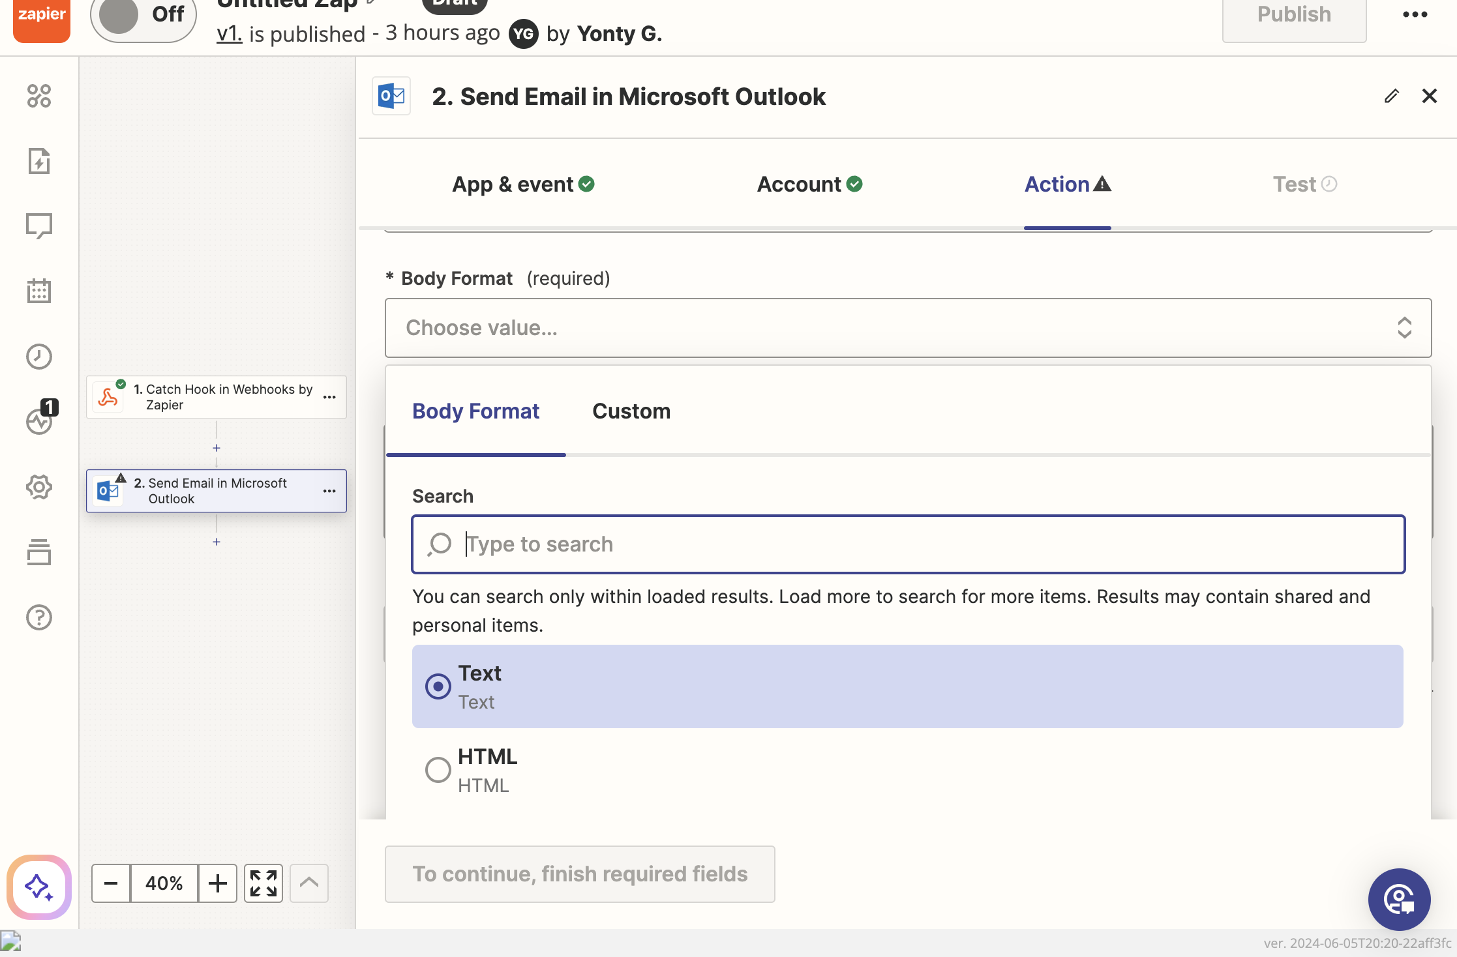The width and height of the screenshot is (1457, 957).
Task: Select the Custom tab in dropdown
Action: (x=631, y=411)
